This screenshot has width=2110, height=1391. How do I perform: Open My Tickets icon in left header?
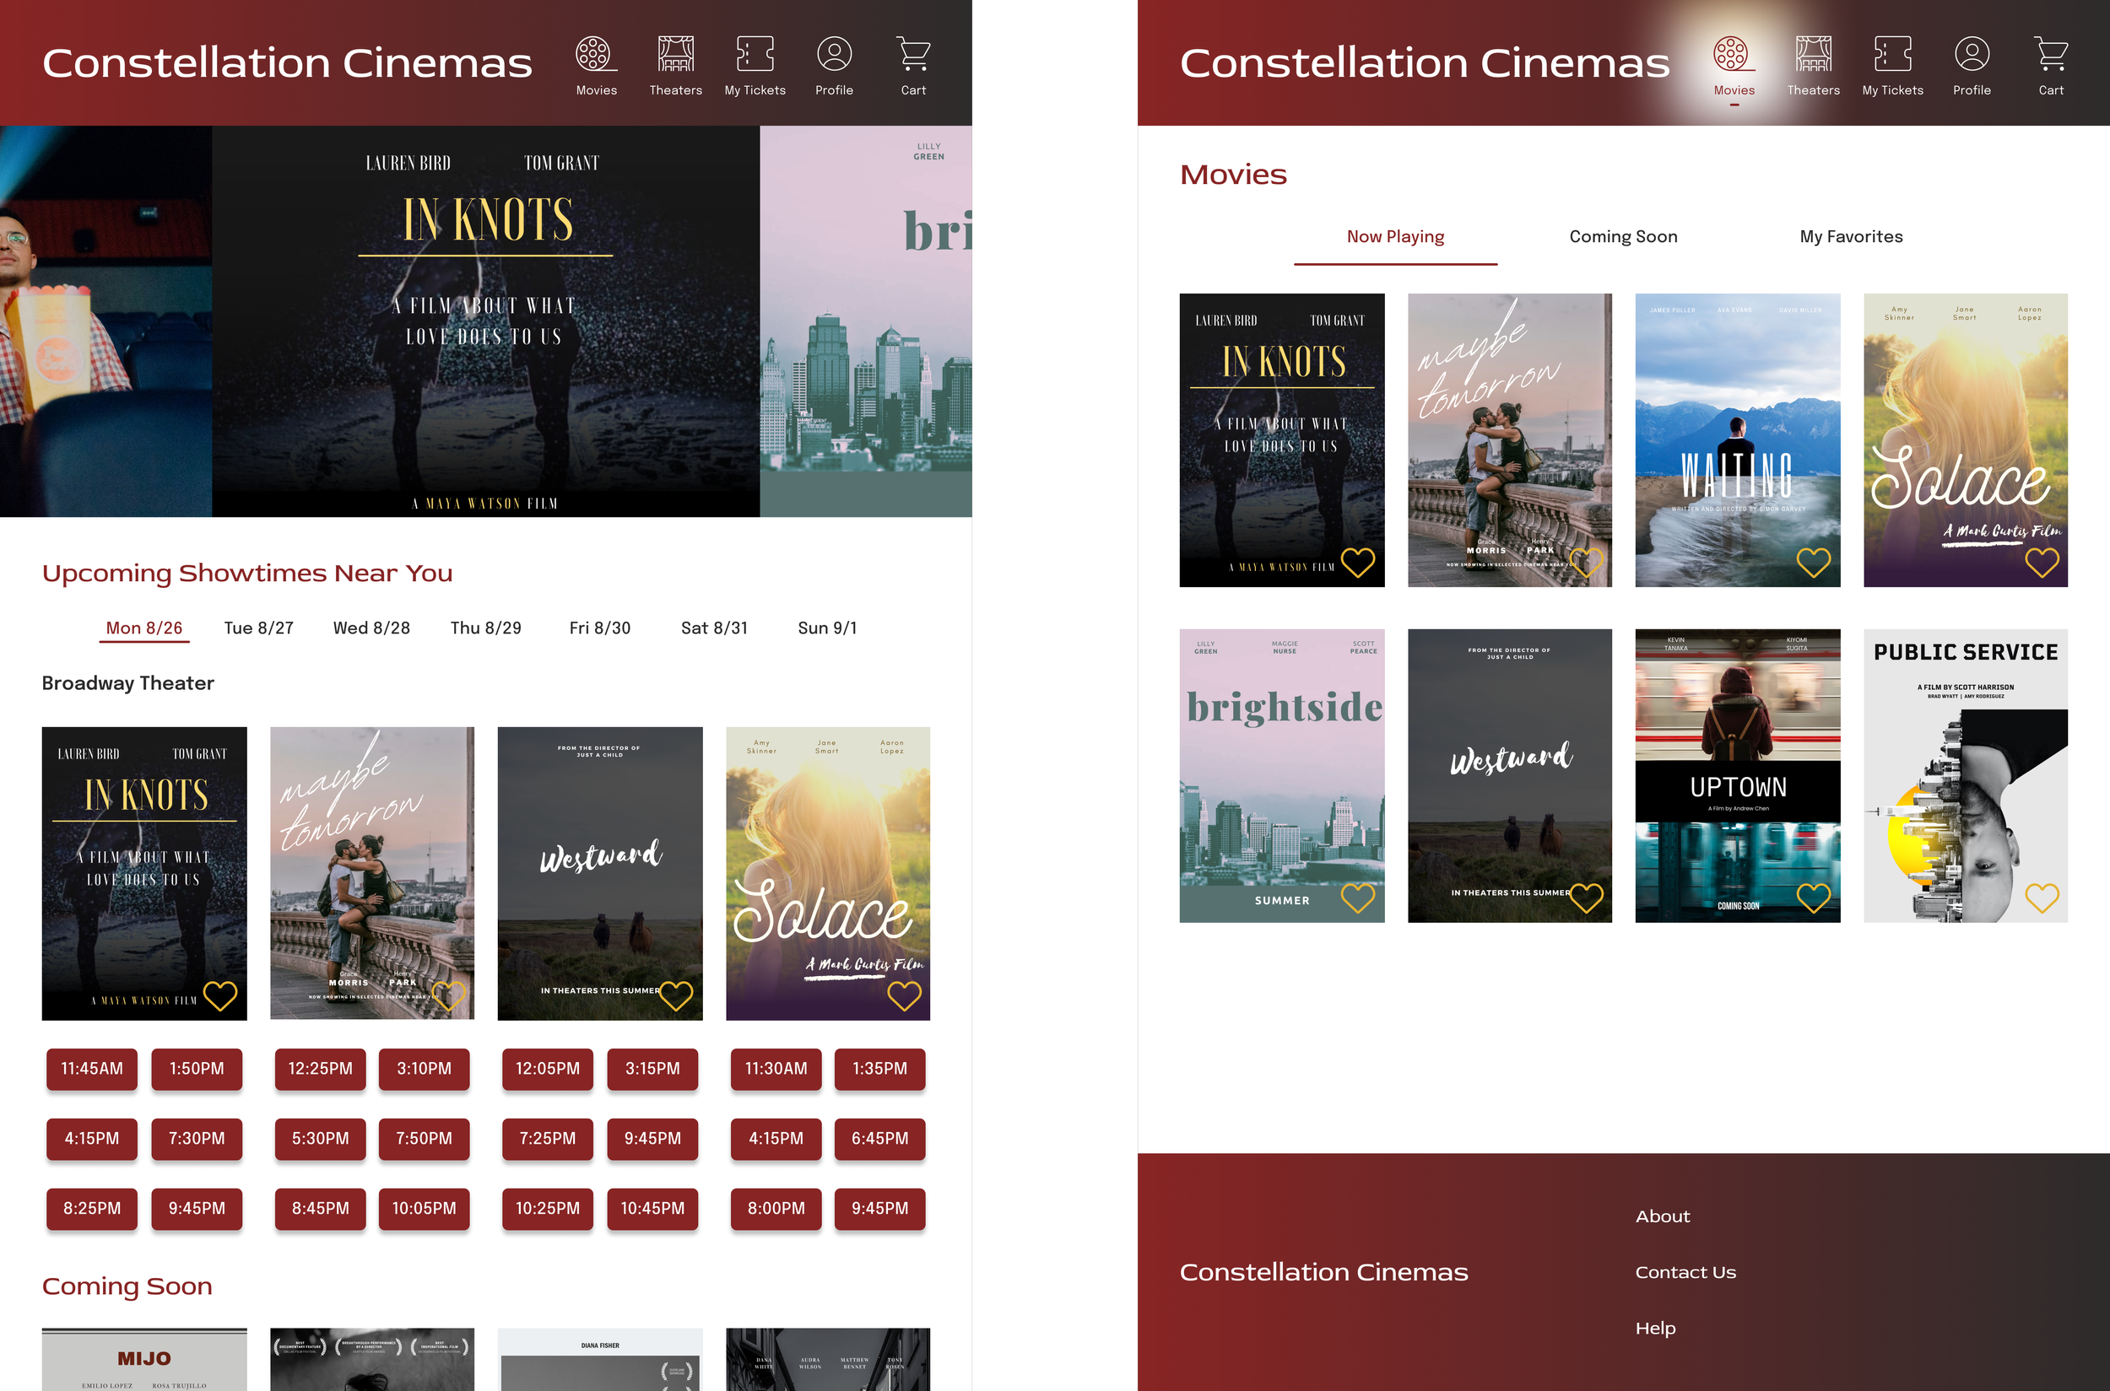(755, 55)
